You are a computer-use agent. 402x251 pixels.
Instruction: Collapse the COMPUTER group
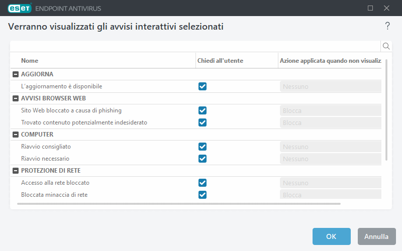click(x=16, y=135)
